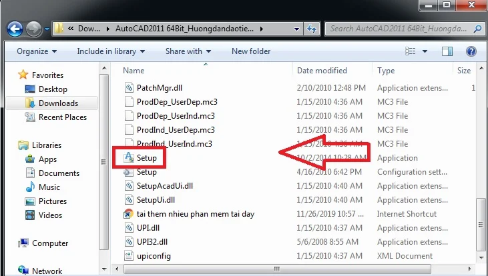
Task: Open Help with the question mark icon
Action: [471, 51]
